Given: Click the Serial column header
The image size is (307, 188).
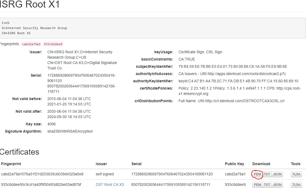Looking at the screenshot, I should coord(136,164).
